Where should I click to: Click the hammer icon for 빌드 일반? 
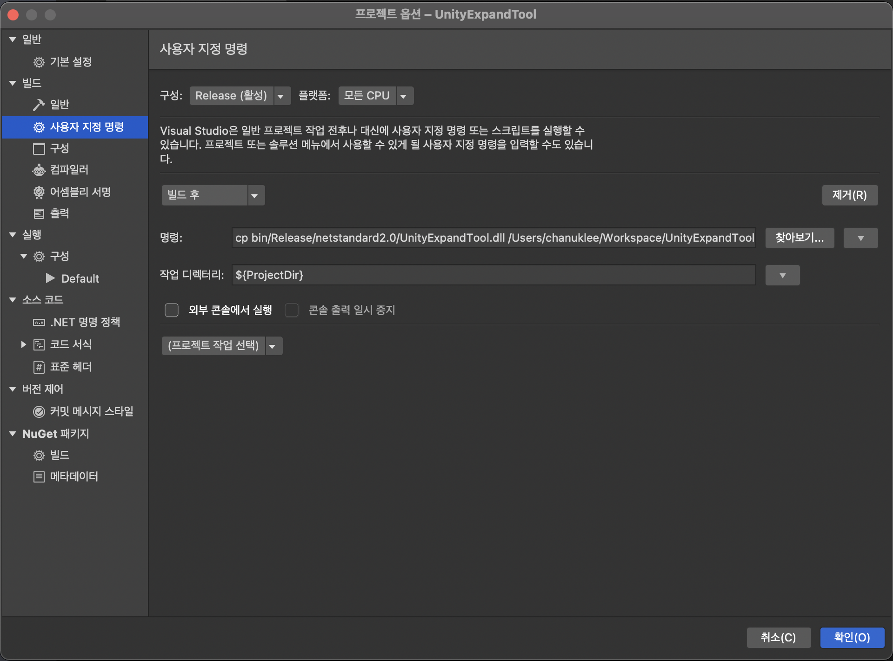39,105
